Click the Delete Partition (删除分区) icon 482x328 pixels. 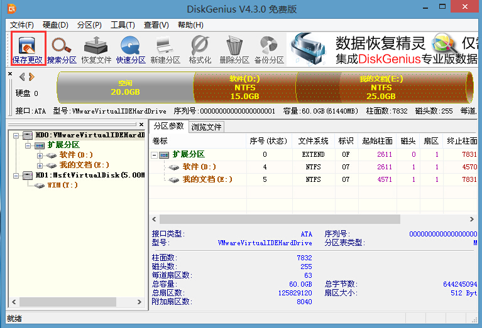(x=234, y=49)
